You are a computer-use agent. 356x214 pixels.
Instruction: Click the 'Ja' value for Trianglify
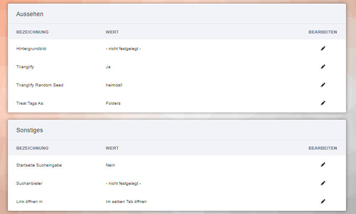pos(108,67)
